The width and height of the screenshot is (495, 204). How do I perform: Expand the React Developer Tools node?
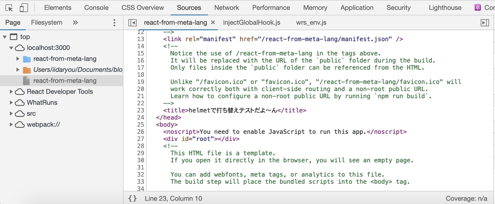point(11,91)
